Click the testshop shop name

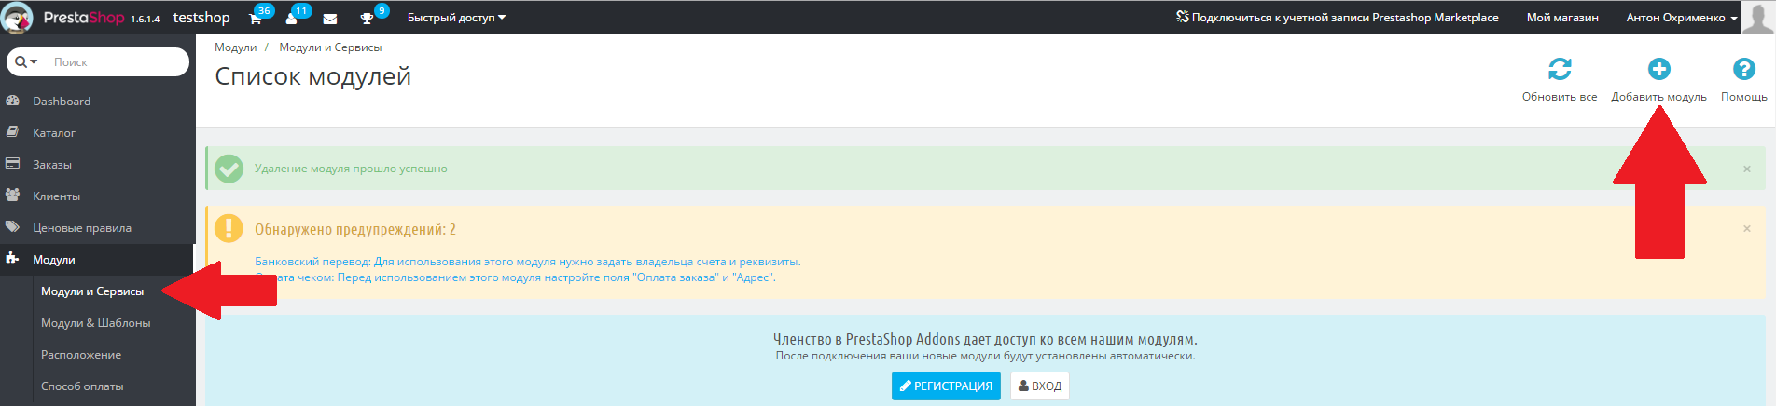click(201, 18)
